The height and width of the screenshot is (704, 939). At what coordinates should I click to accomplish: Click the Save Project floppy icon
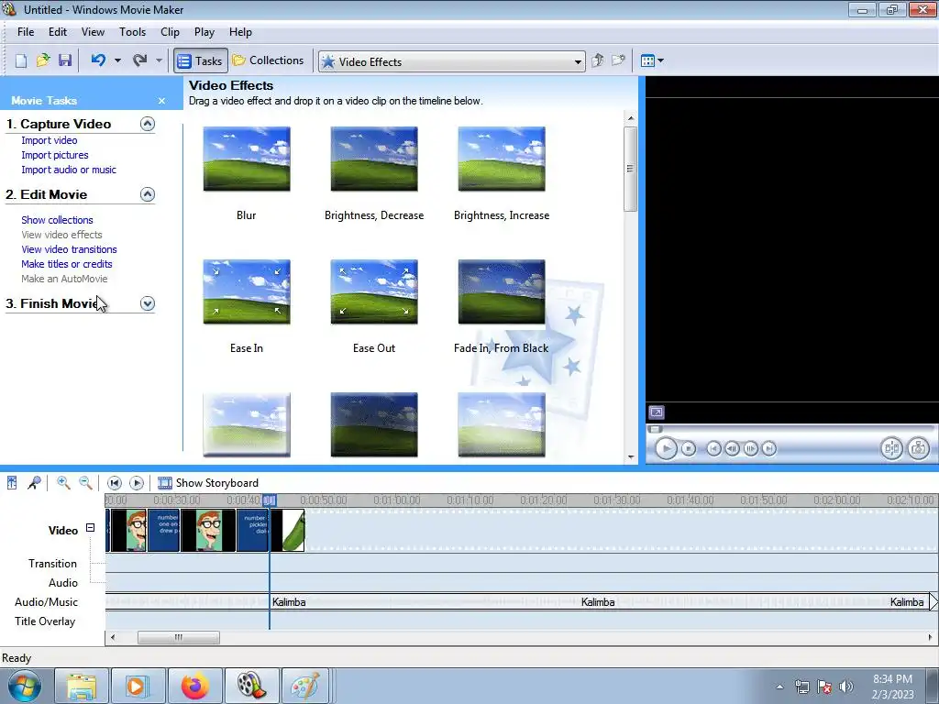[x=65, y=60]
